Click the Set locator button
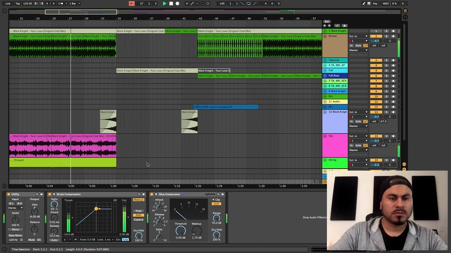The height and width of the screenshot is (253, 451). click(x=327, y=22)
